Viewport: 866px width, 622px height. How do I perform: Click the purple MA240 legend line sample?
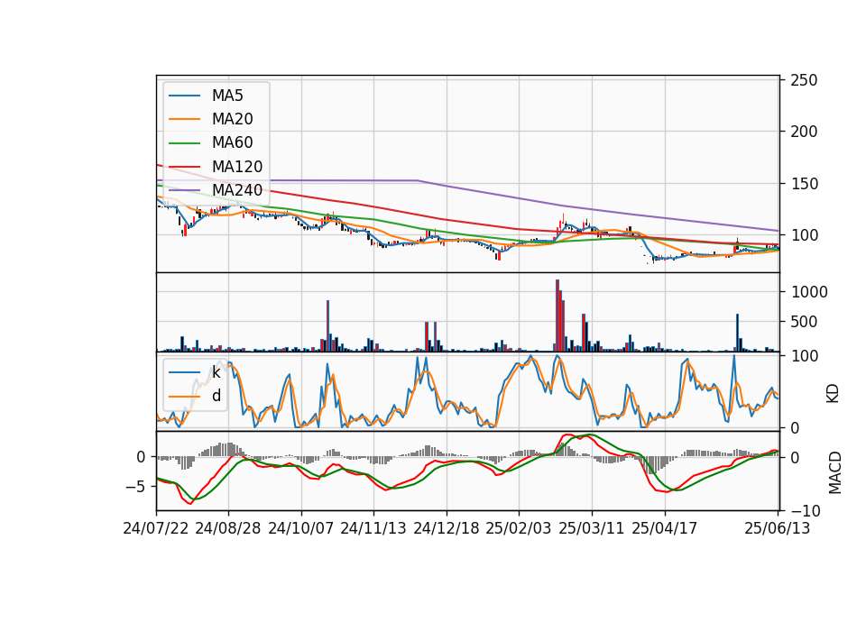[x=184, y=190]
